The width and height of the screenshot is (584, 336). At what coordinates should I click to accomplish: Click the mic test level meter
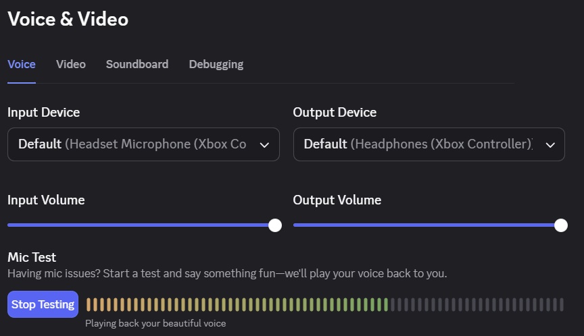coord(324,305)
